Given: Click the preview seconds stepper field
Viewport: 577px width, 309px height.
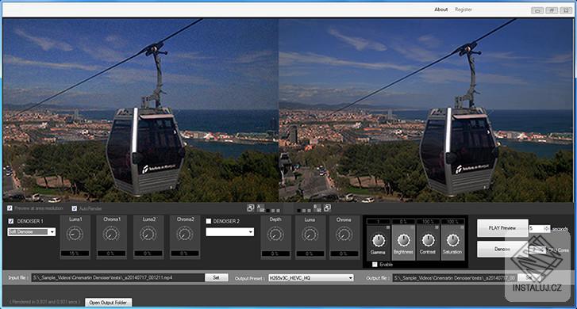Looking at the screenshot, I should (x=539, y=228).
